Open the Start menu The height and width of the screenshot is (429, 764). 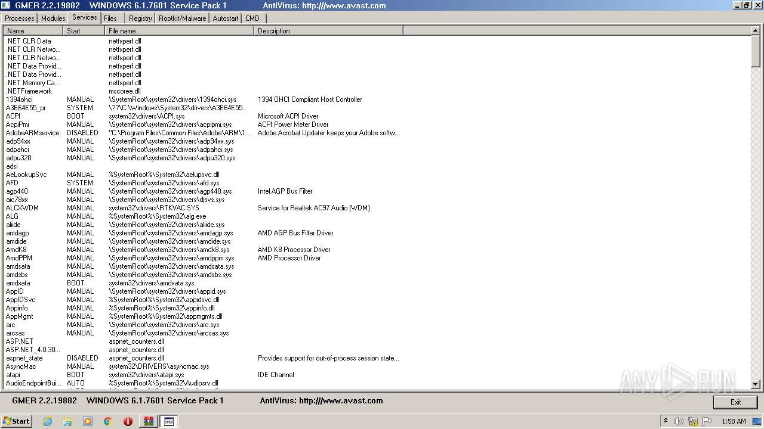pyautogui.click(x=16, y=421)
